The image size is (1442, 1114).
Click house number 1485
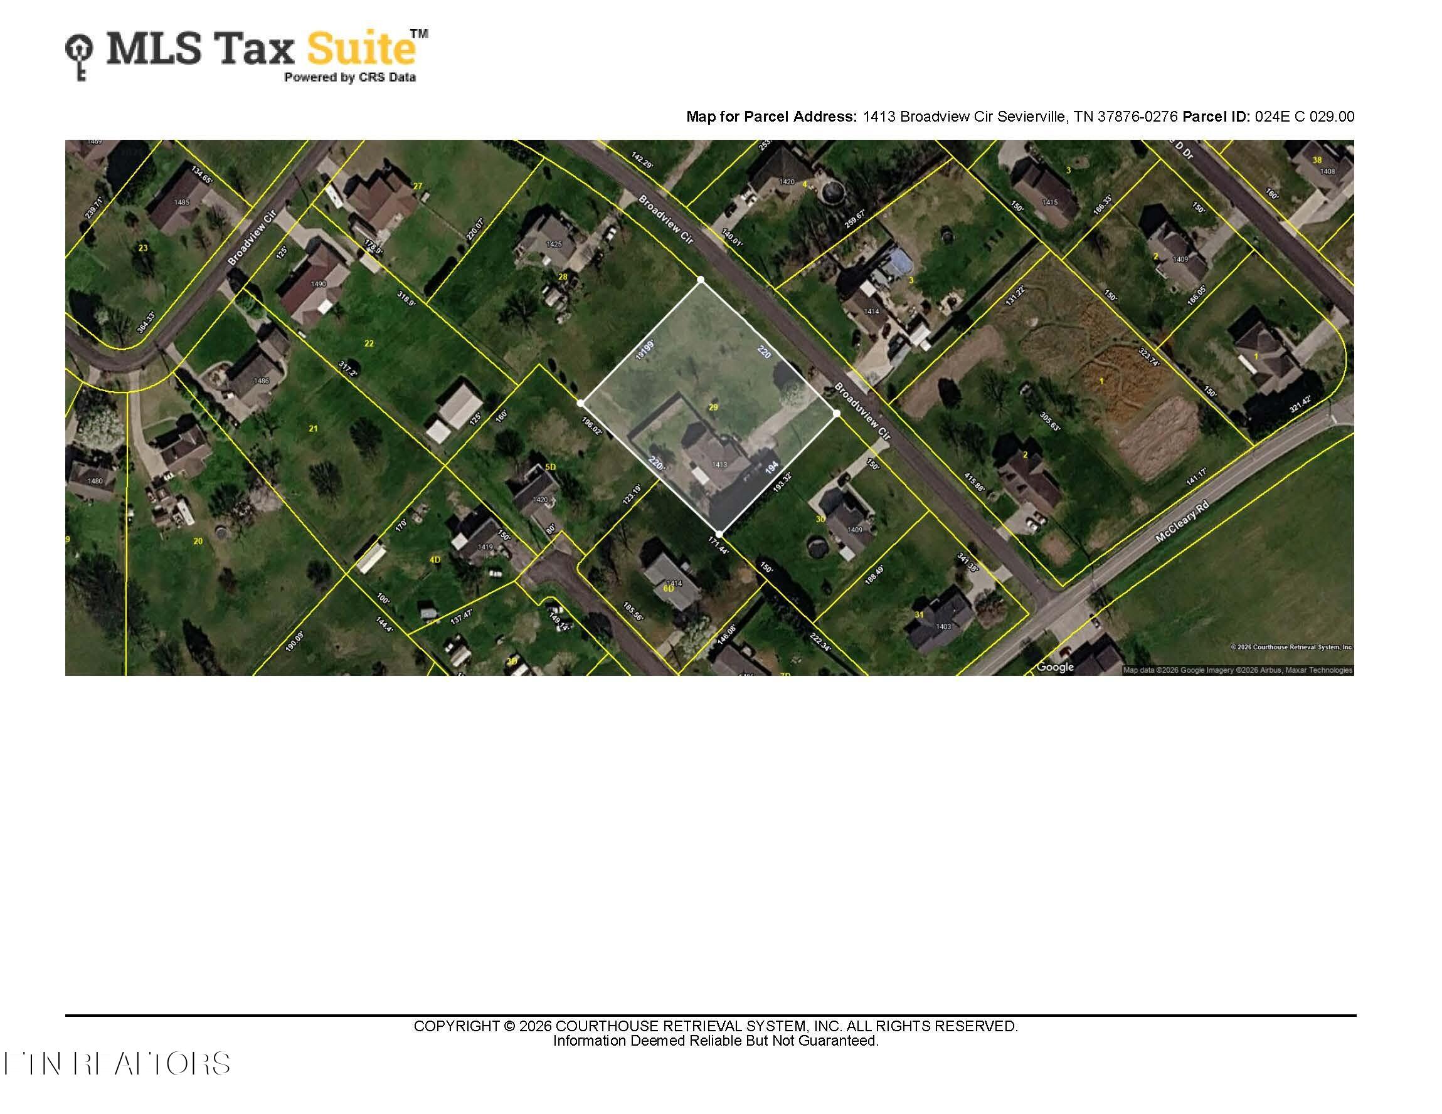(181, 202)
